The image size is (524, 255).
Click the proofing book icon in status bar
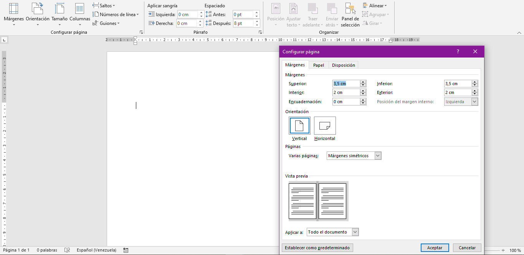point(67,250)
